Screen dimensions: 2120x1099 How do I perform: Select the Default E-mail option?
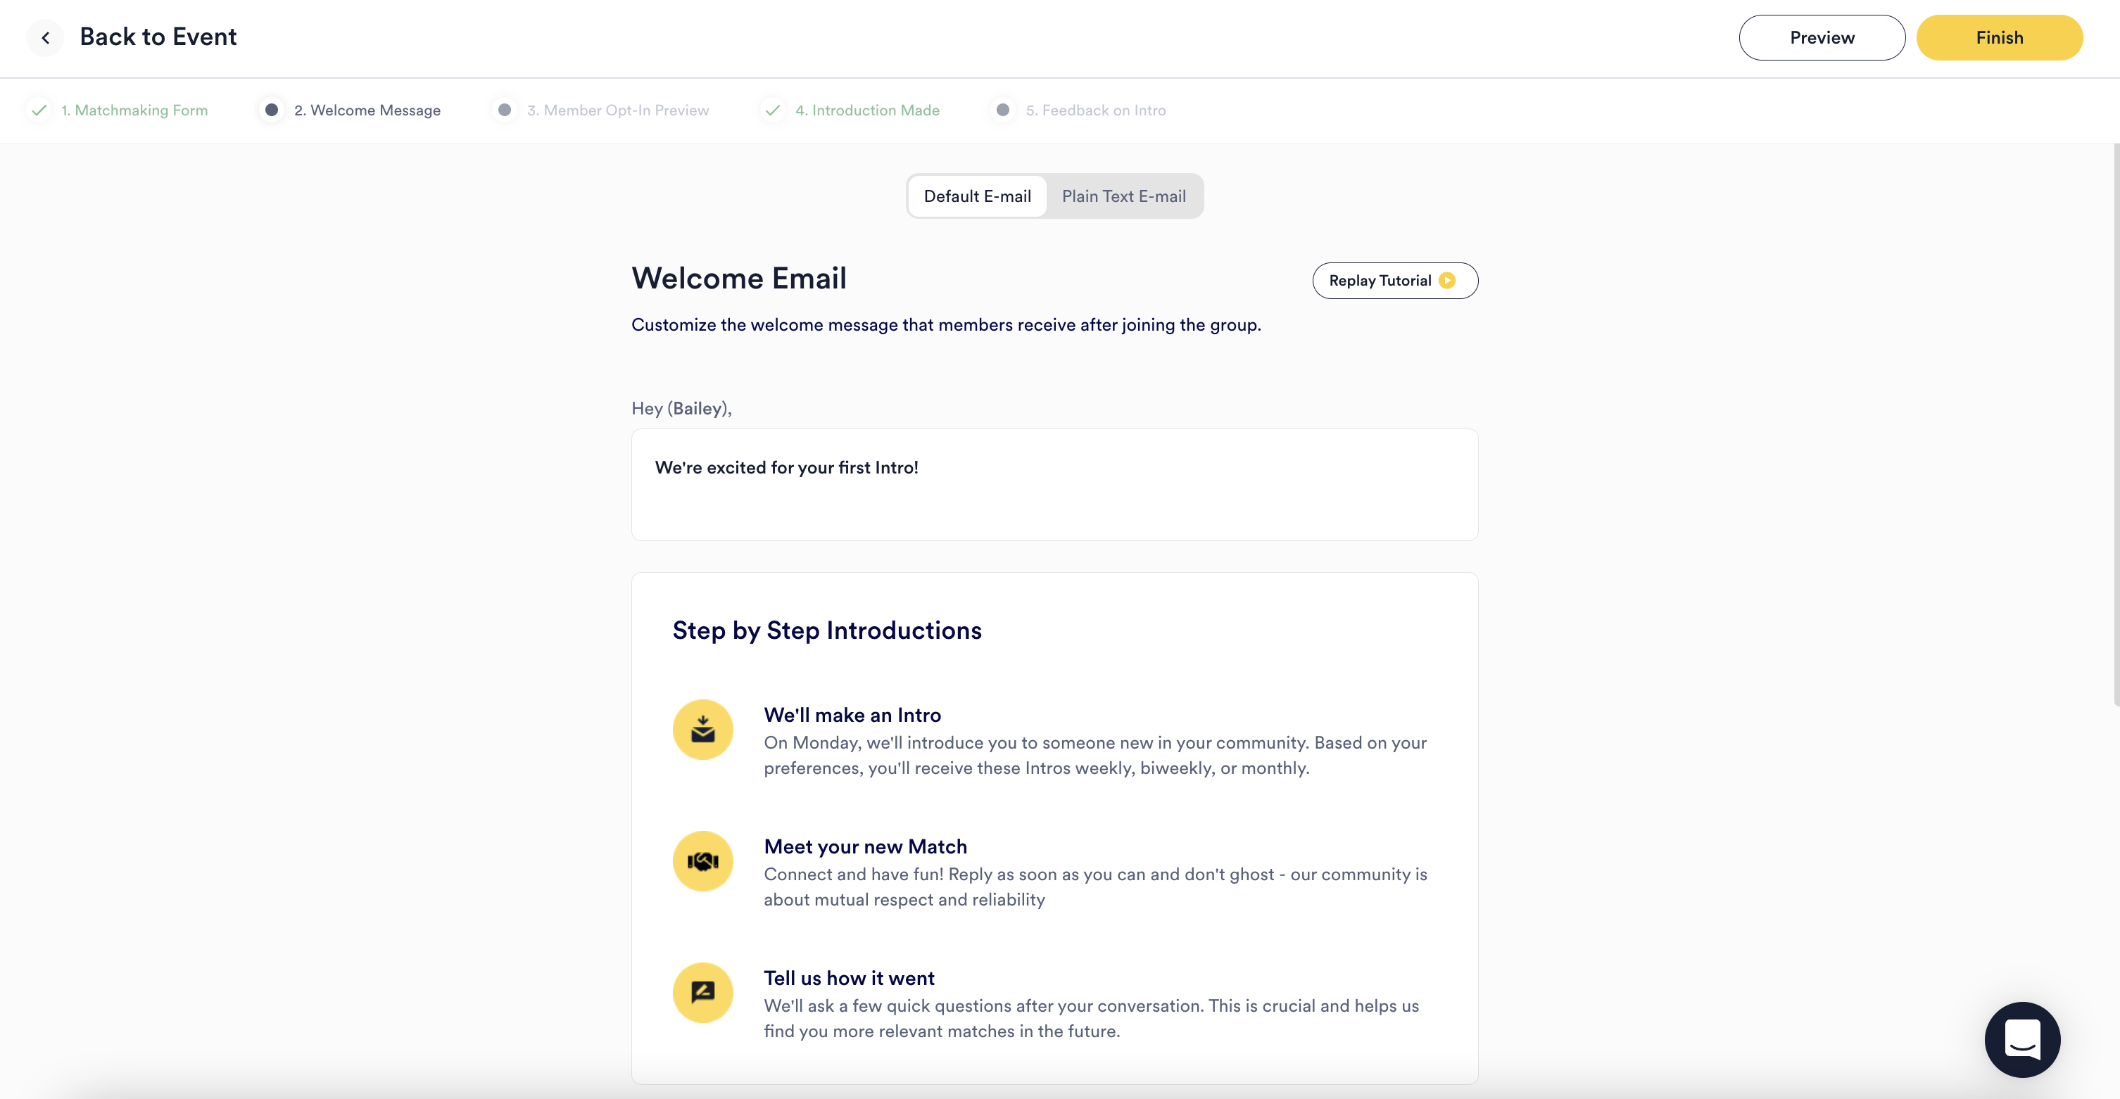pos(977,196)
